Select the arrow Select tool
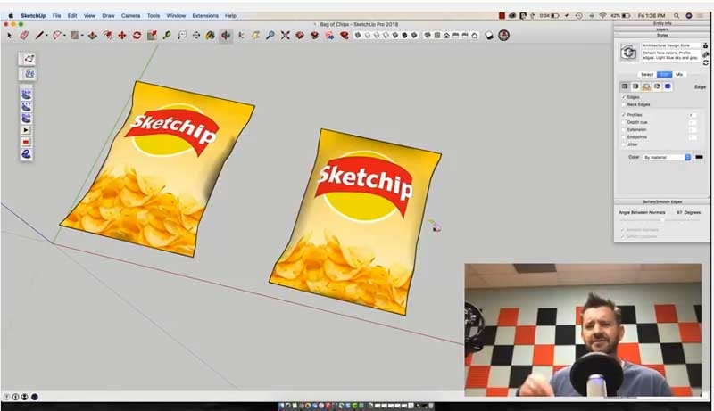This screenshot has width=714, height=411. pyautogui.click(x=10, y=35)
